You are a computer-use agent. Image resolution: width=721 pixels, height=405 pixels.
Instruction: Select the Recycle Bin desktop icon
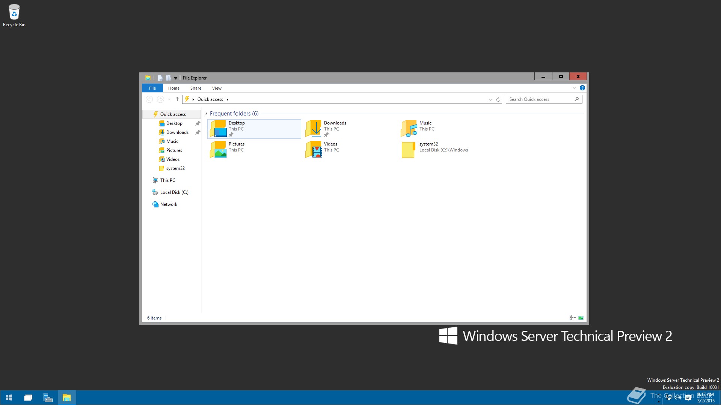point(14,15)
